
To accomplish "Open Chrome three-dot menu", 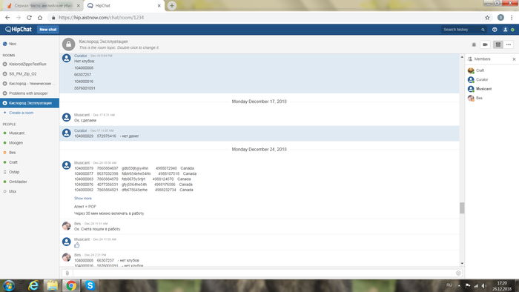I will pyautogui.click(x=512, y=18).
